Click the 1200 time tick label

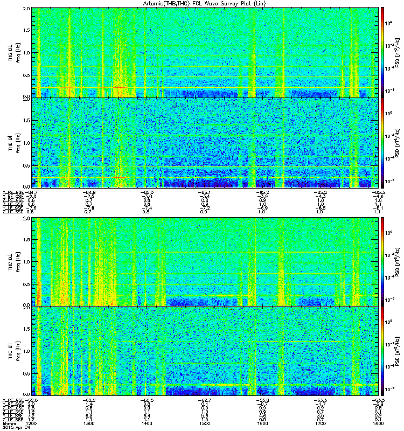pos(31,423)
